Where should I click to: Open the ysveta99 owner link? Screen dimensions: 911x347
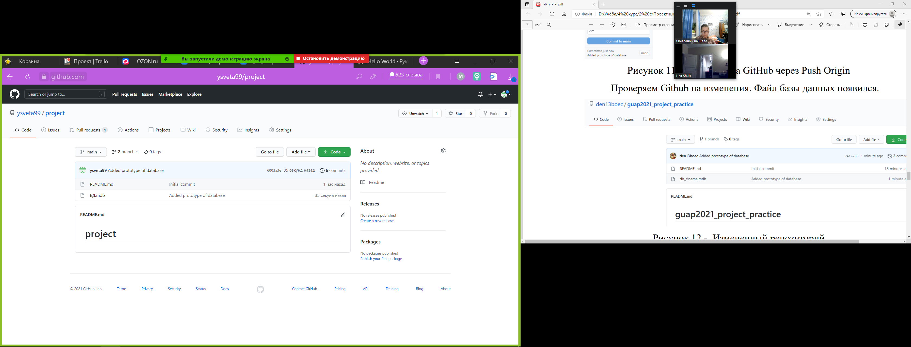click(29, 113)
